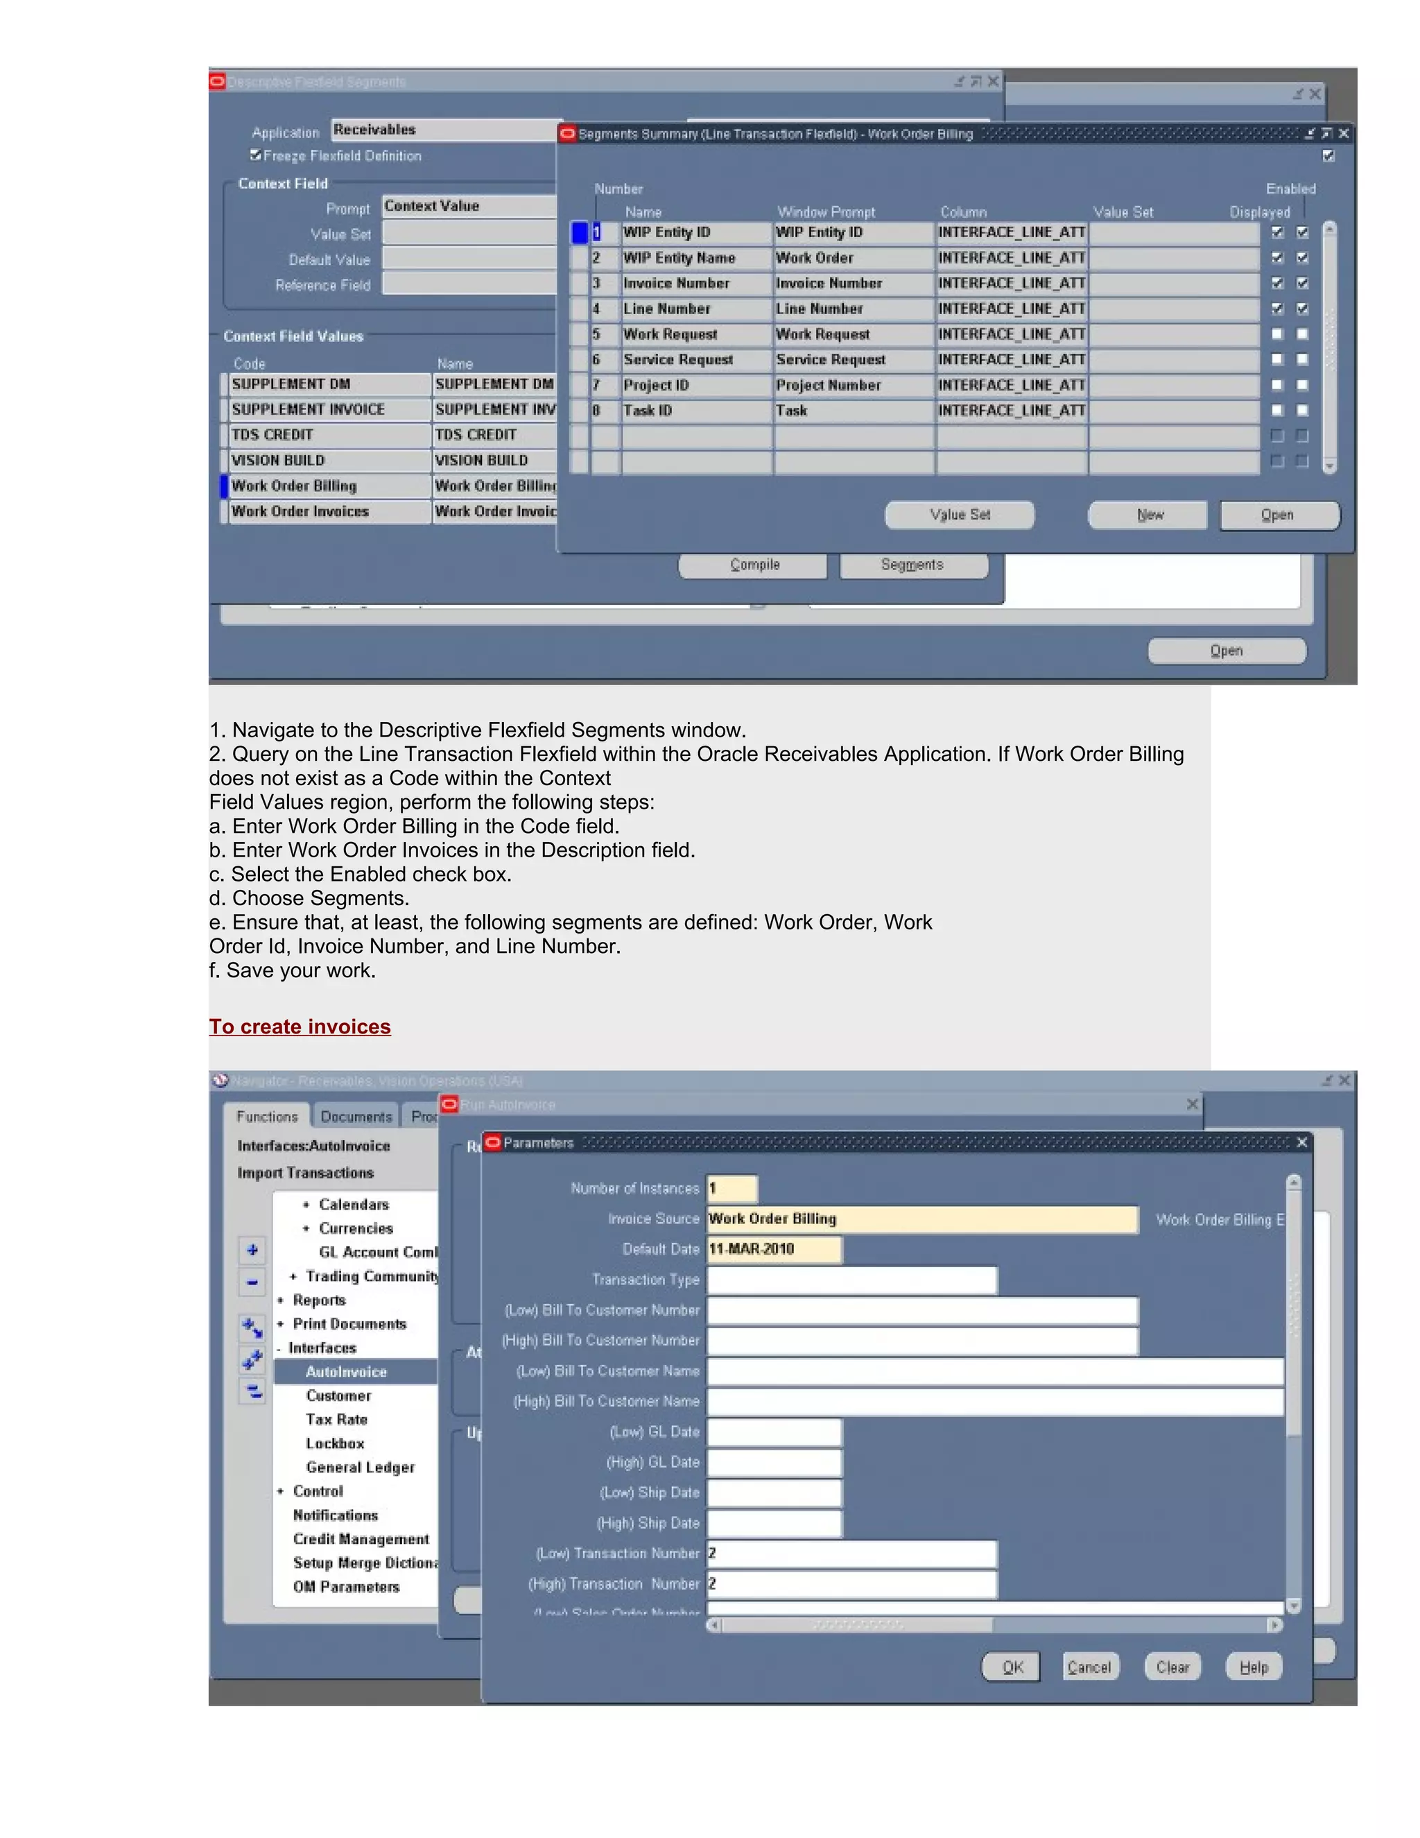1420x1838 pixels.
Task: Click Clear in Parameters dialog
Action: (x=1172, y=1667)
